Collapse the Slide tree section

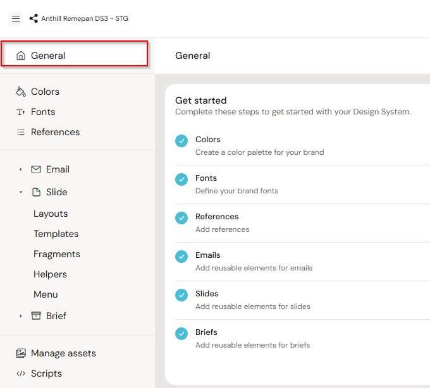tap(21, 192)
